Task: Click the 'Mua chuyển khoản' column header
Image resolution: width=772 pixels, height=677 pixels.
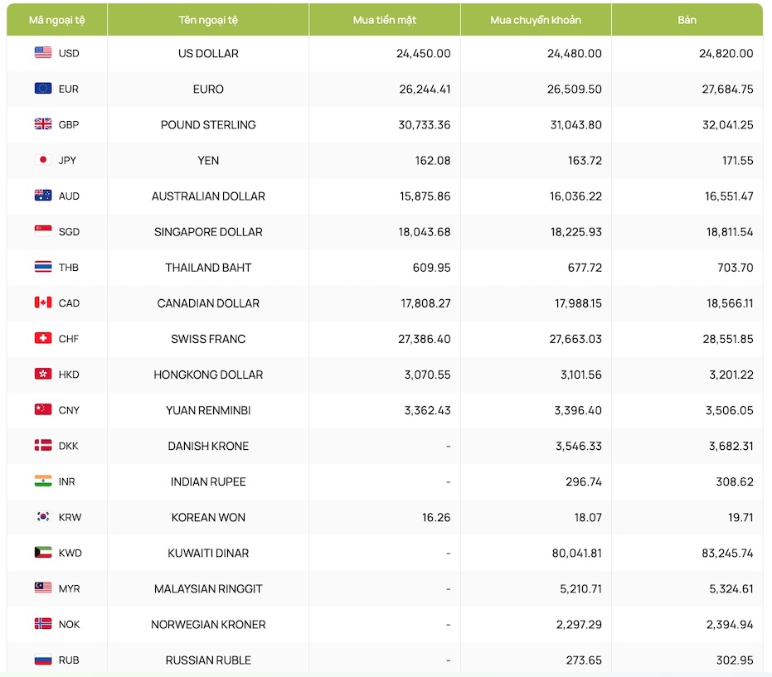Action: [536, 20]
